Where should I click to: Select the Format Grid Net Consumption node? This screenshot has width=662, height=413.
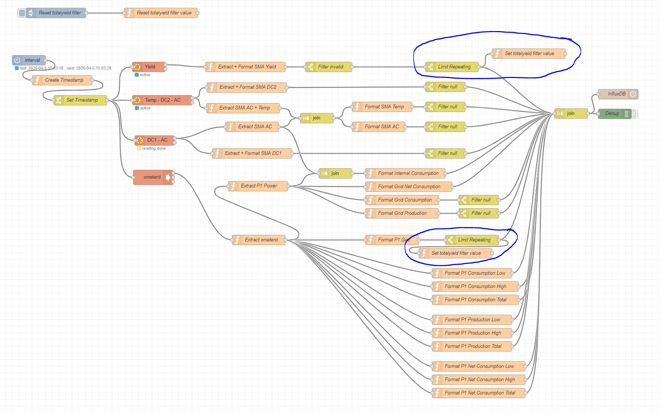[409, 187]
